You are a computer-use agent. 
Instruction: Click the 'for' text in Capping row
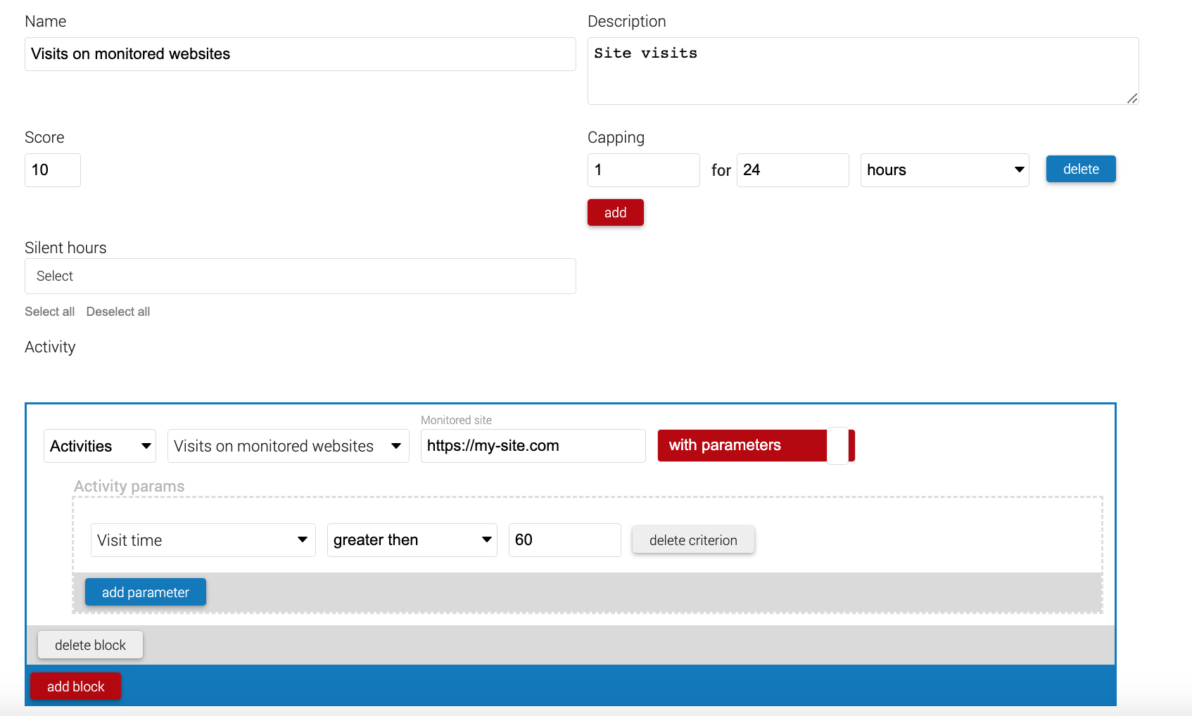(721, 170)
